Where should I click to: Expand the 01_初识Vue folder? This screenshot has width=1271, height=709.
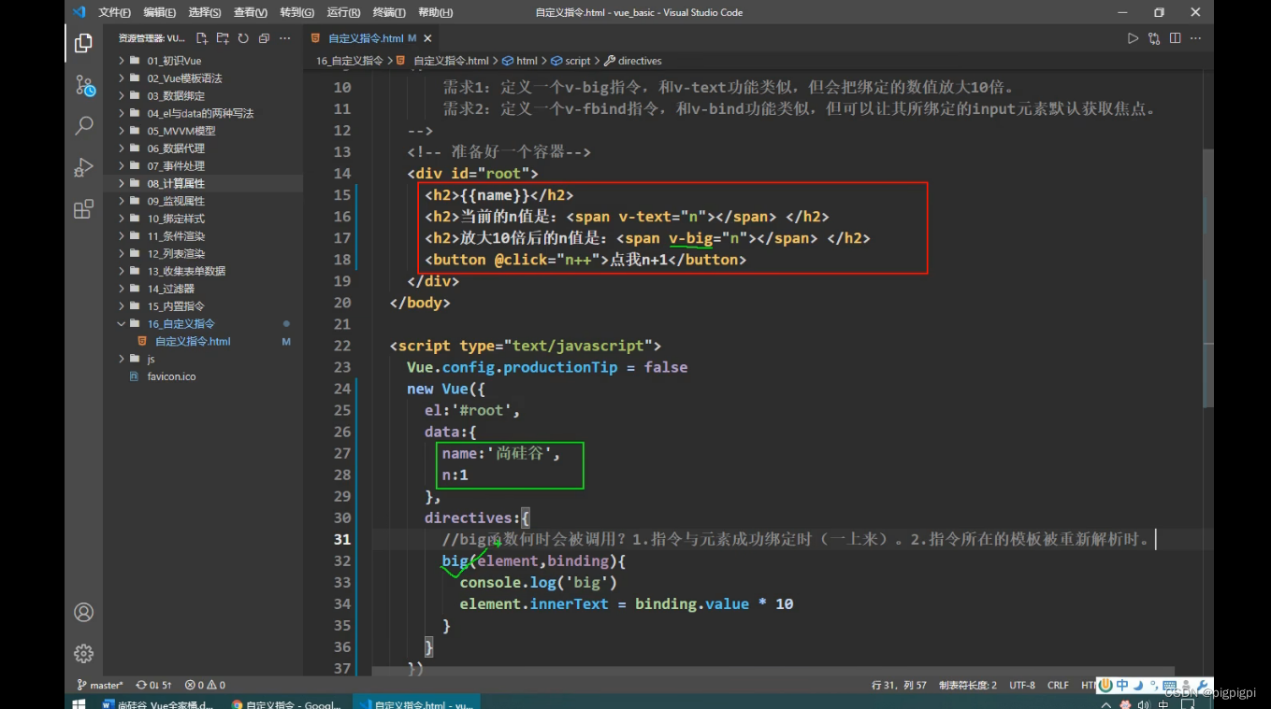point(203,61)
